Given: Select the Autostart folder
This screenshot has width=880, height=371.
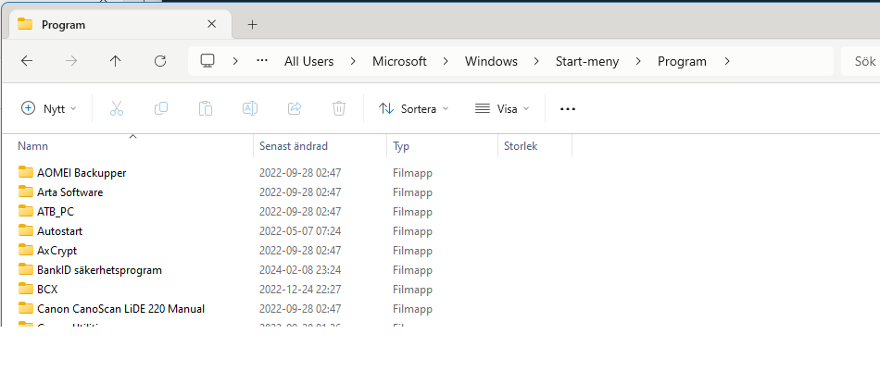Looking at the screenshot, I should point(60,231).
